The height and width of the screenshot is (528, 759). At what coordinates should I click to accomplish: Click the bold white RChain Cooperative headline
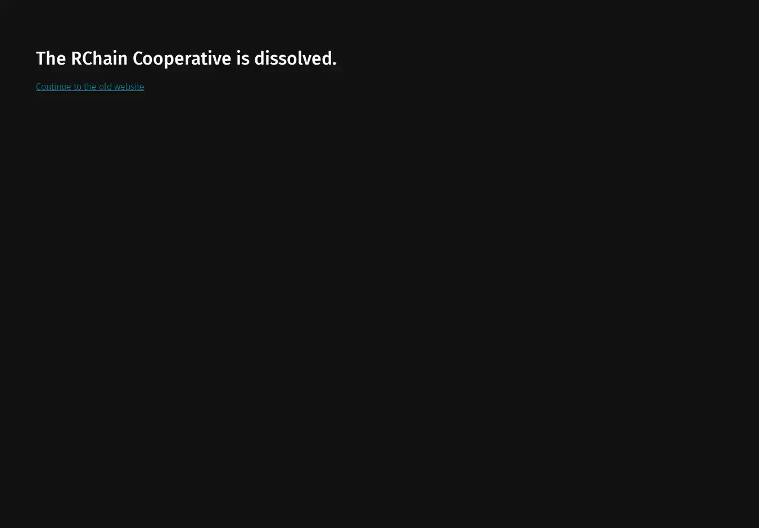tap(186, 58)
